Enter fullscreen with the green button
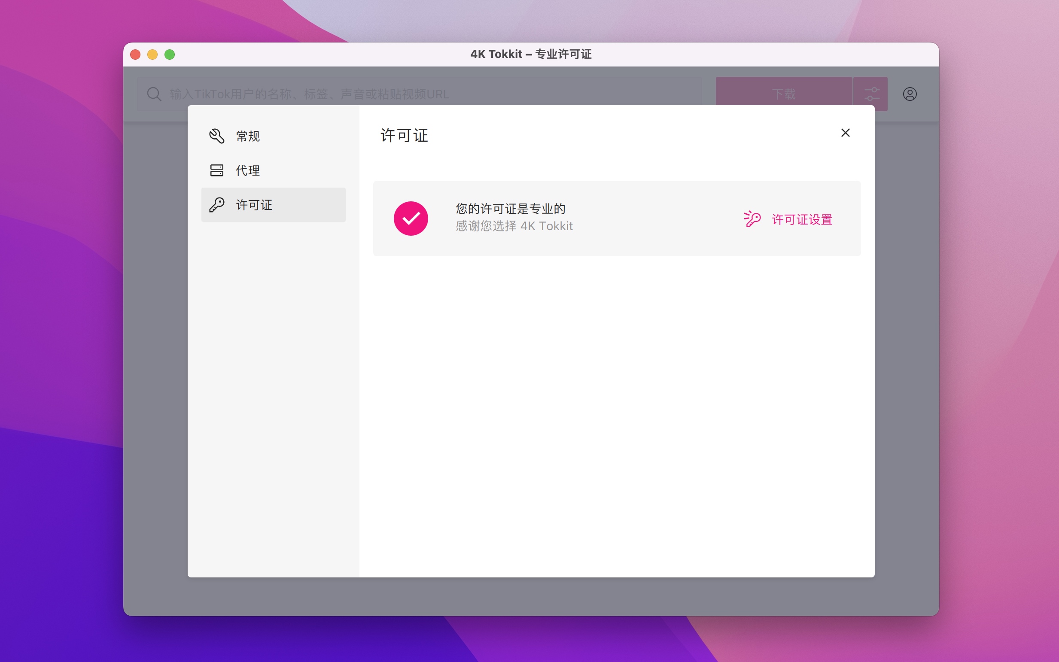Screen dimensions: 1059x662 point(170,54)
